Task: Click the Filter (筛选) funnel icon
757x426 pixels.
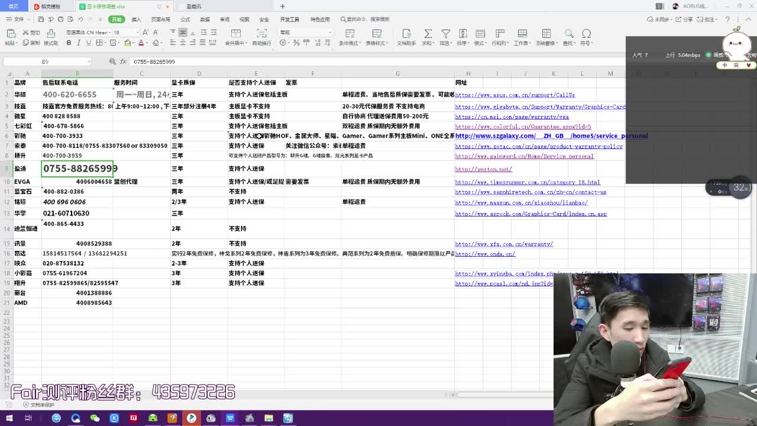Action: click(446, 33)
